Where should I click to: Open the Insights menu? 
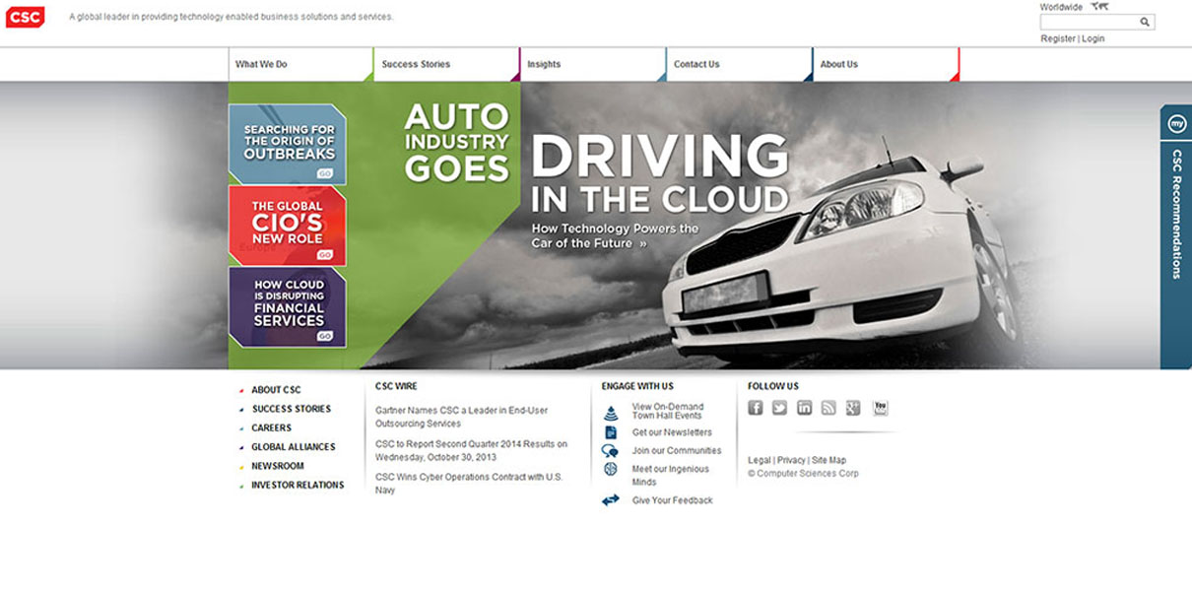point(592,64)
